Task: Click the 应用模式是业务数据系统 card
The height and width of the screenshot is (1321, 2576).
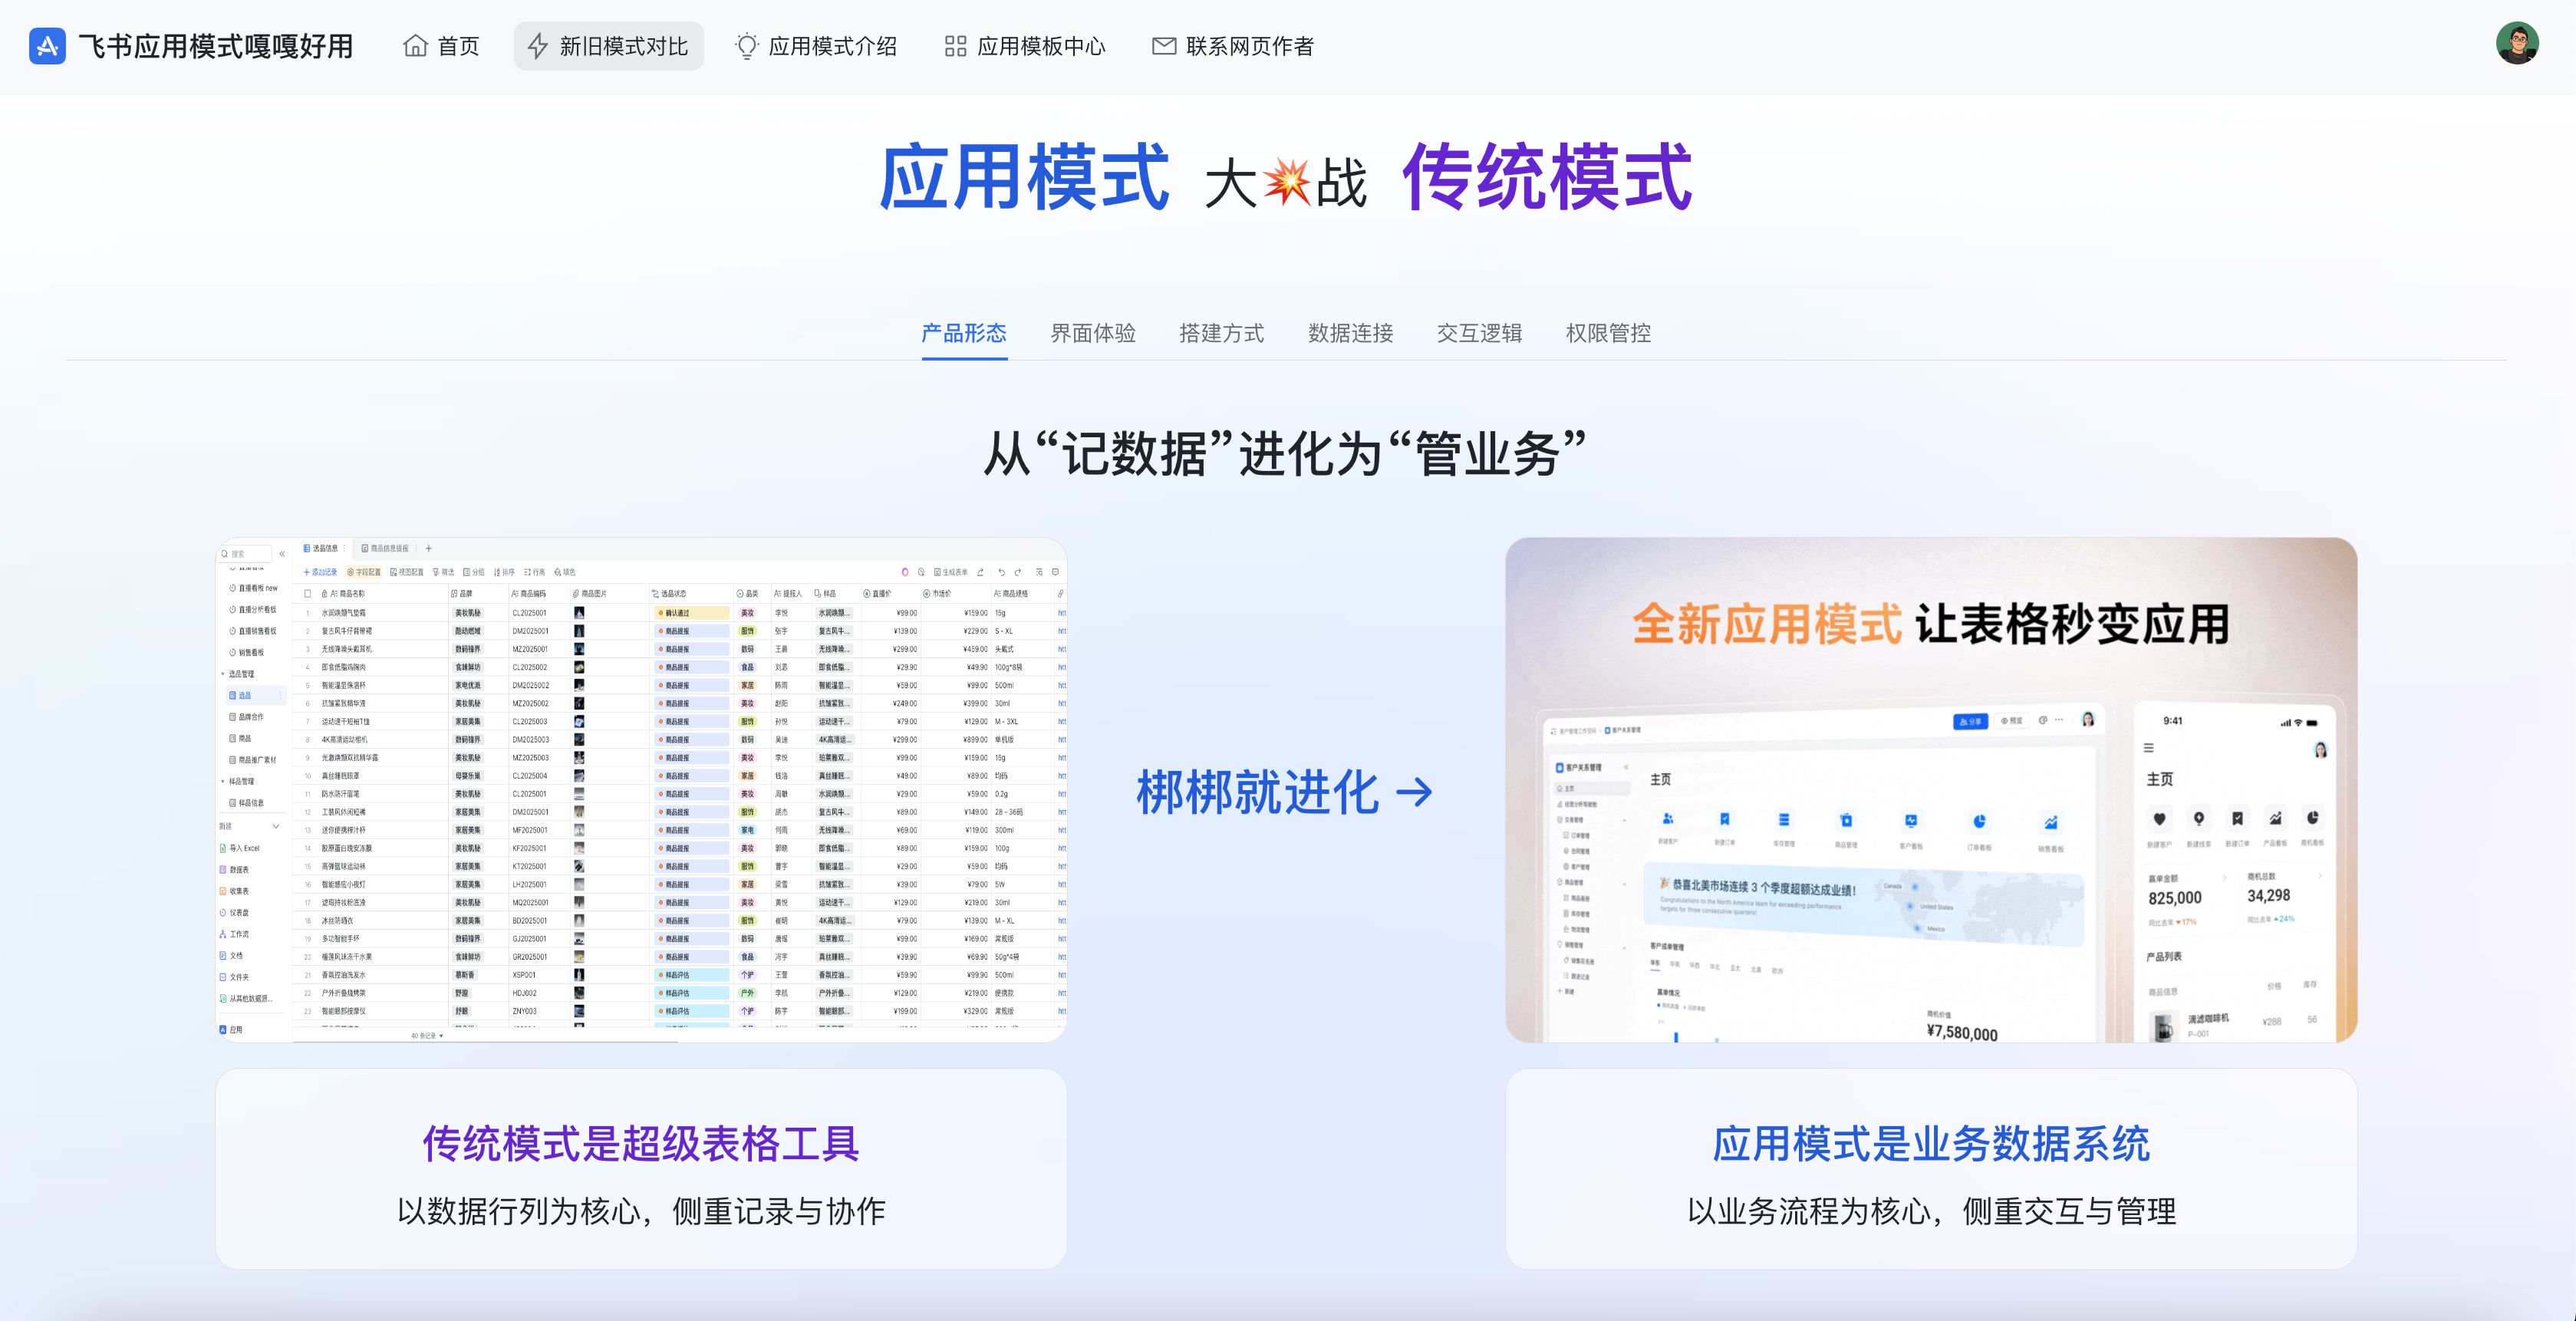Action: (1930, 1168)
